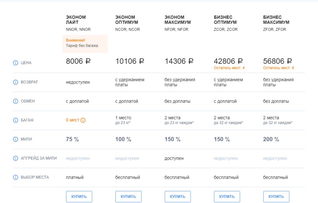
Task: Open info icon beside ВЫБОР МЕСТА
Action: tap(16, 177)
